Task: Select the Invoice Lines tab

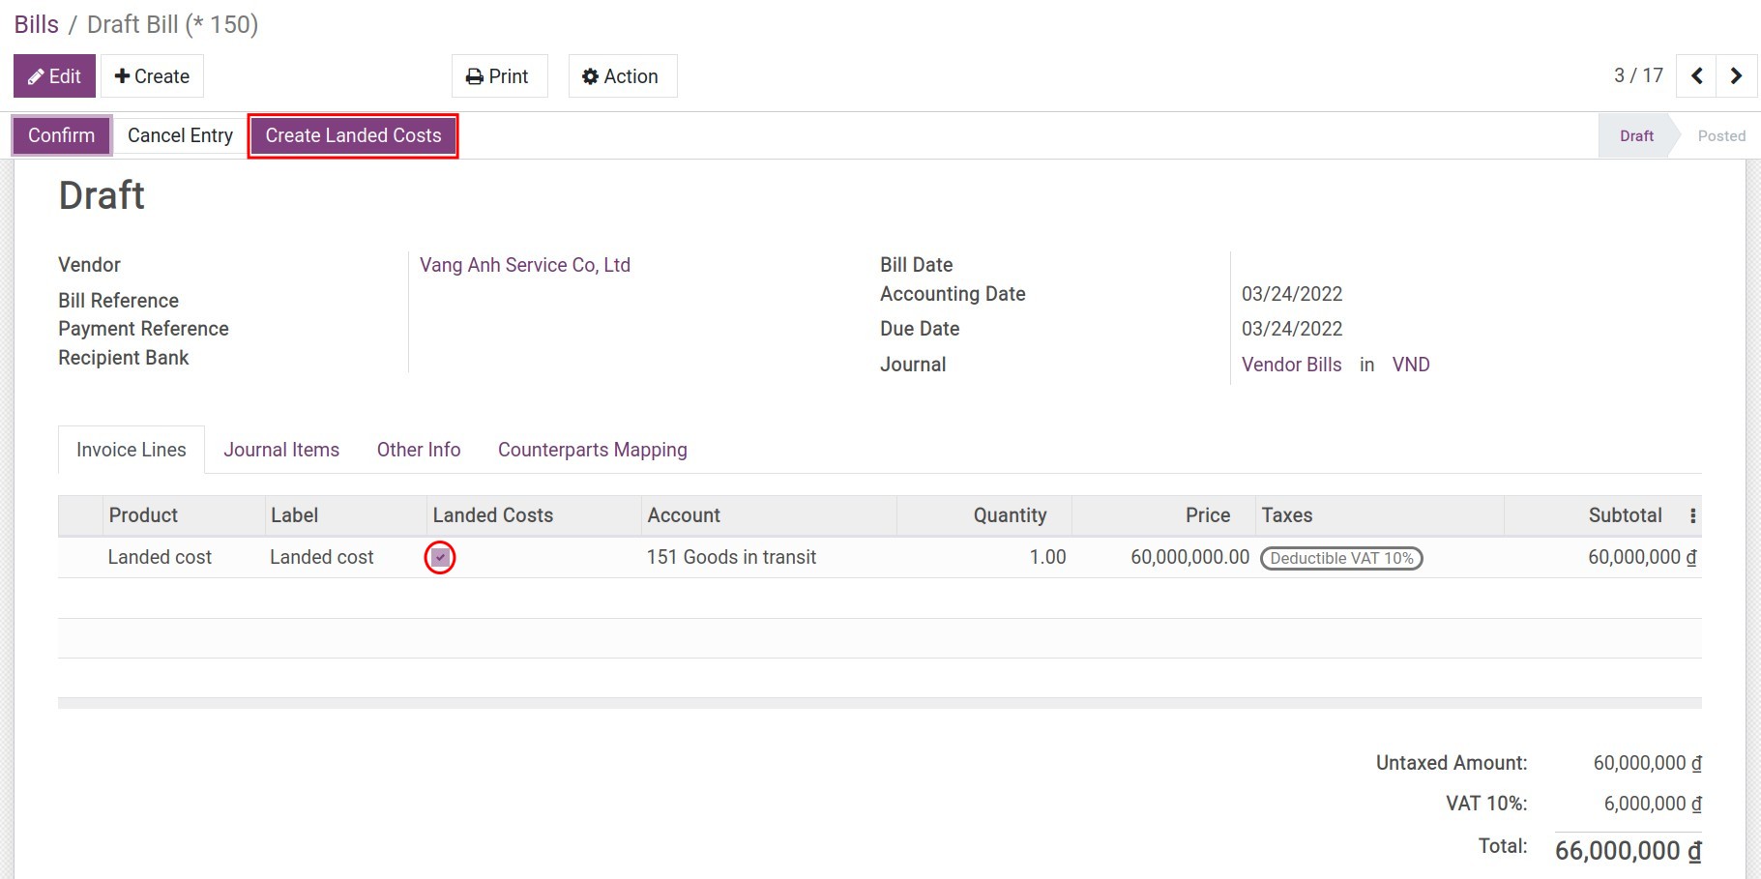Action: click(x=131, y=450)
